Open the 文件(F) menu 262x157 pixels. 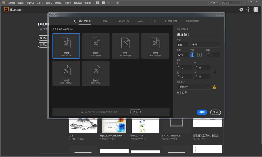(12, 3)
